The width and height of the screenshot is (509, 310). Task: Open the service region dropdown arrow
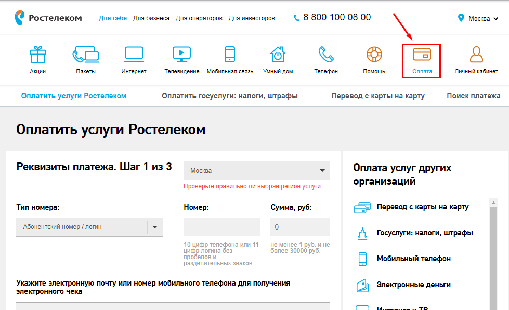(322, 170)
